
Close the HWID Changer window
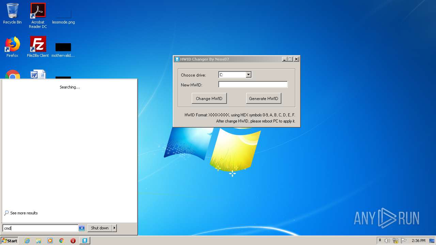296,59
